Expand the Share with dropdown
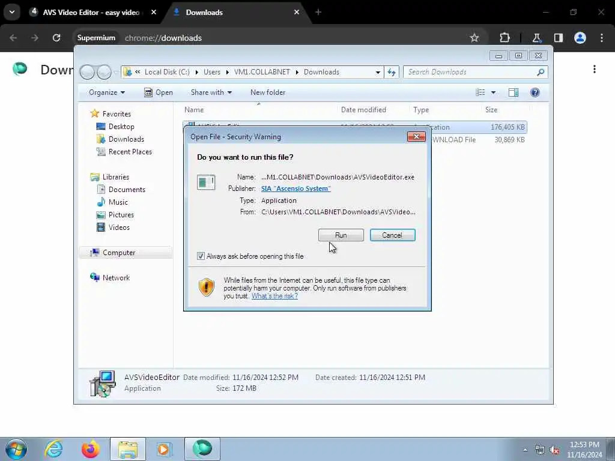Viewport: 615px width, 461px height. click(x=211, y=92)
